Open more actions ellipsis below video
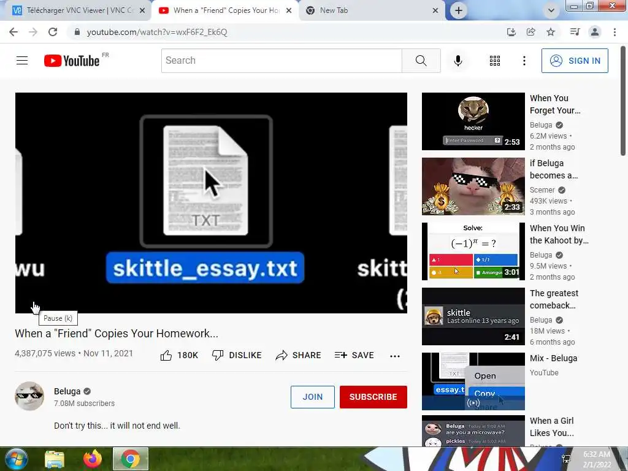 [395, 356]
